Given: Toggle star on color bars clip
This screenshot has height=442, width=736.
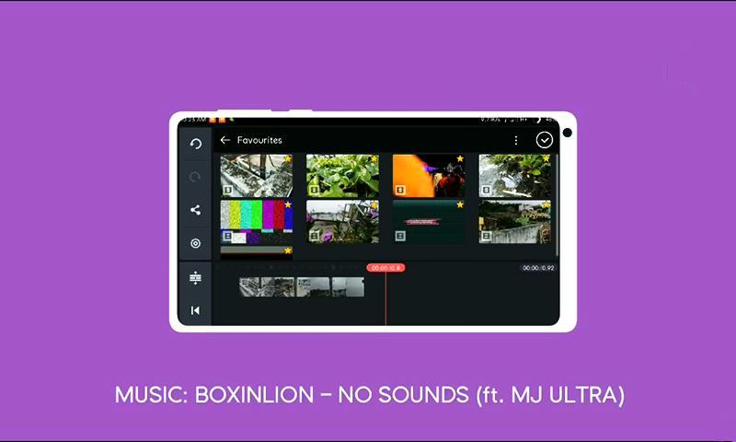Looking at the screenshot, I should point(288,204).
